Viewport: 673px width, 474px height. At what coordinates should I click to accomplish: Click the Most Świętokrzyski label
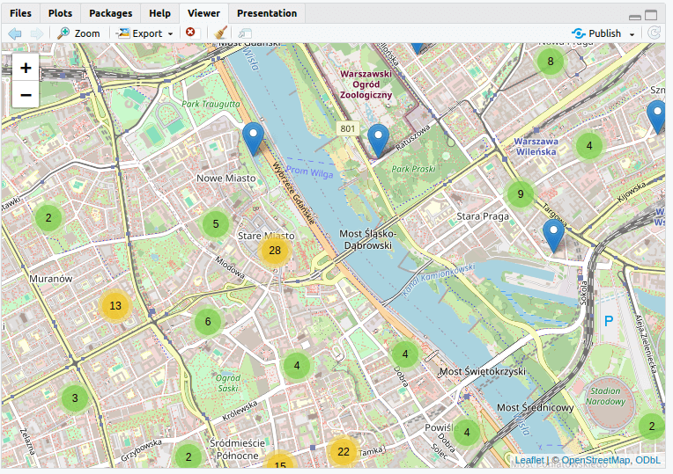pyautogui.click(x=483, y=372)
